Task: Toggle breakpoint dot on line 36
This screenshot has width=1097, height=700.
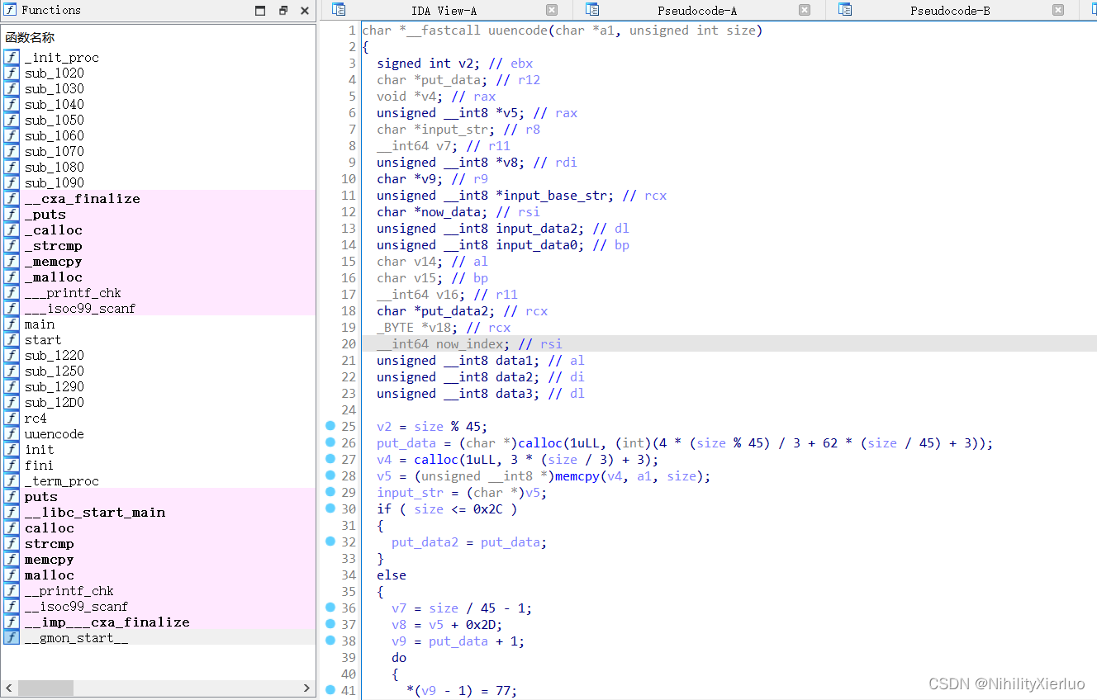Action: [330, 608]
